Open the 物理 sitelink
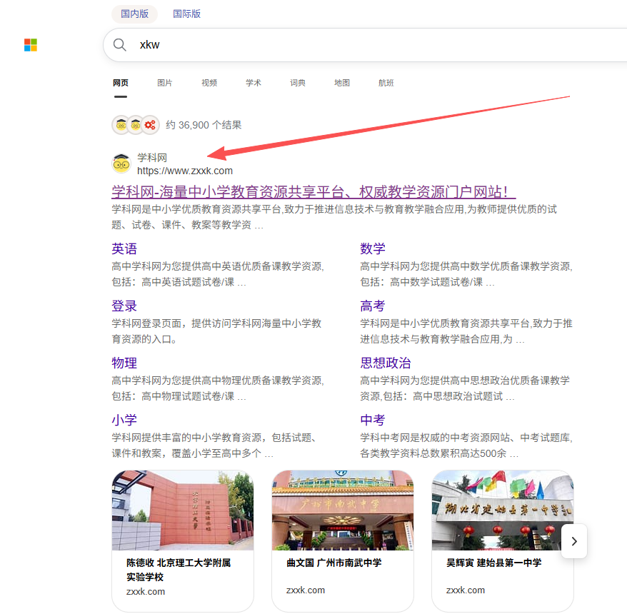 (124, 363)
